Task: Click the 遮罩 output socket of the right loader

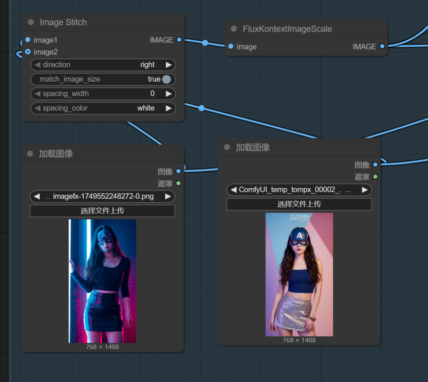Action: click(x=375, y=177)
